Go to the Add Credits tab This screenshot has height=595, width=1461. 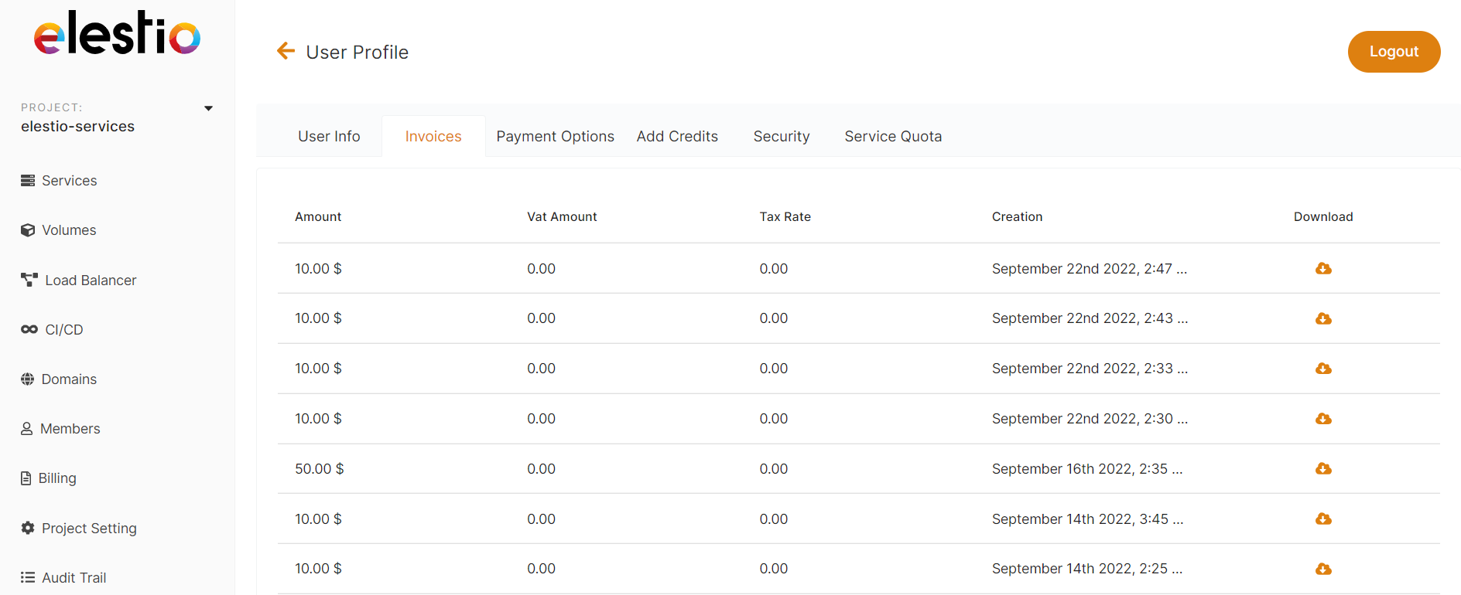[677, 137]
